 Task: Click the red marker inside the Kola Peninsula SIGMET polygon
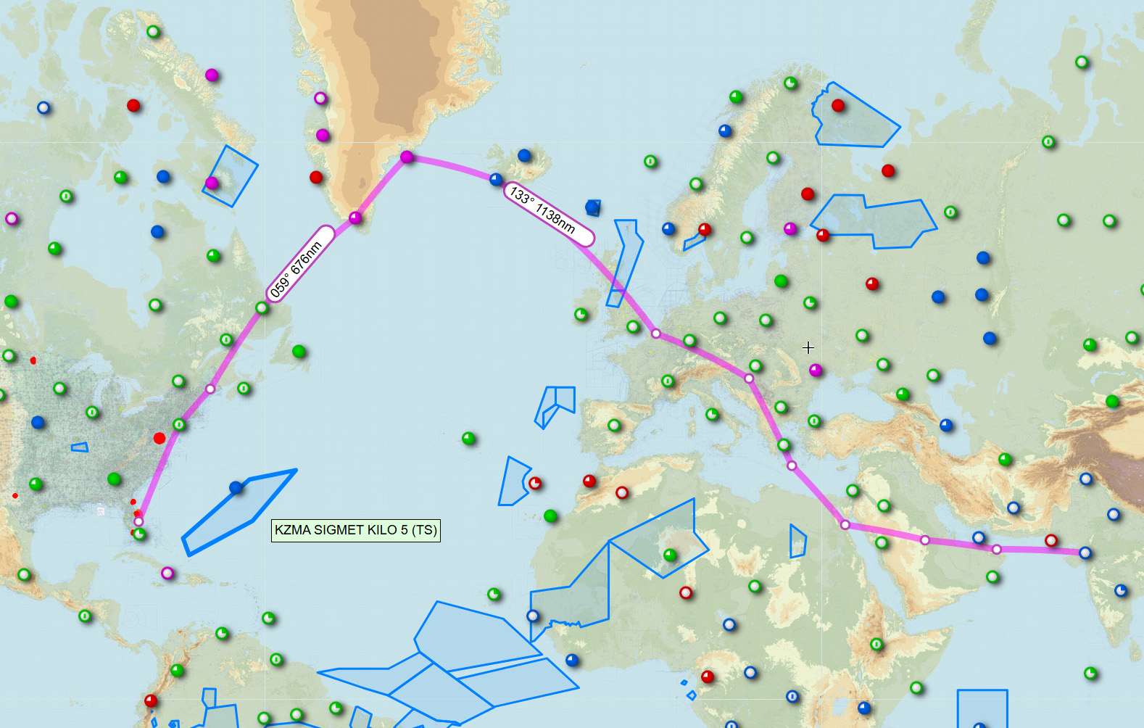point(838,105)
